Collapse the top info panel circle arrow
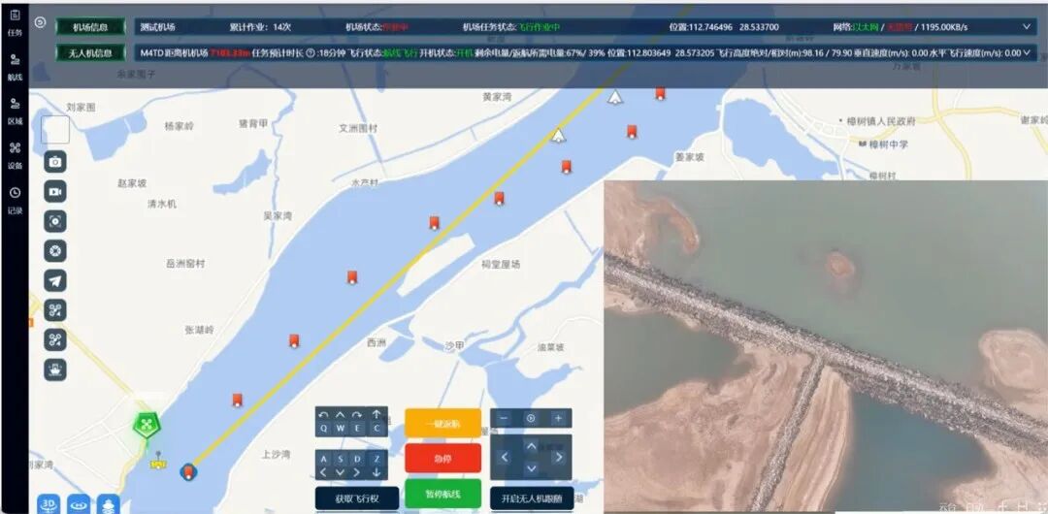 point(39,22)
